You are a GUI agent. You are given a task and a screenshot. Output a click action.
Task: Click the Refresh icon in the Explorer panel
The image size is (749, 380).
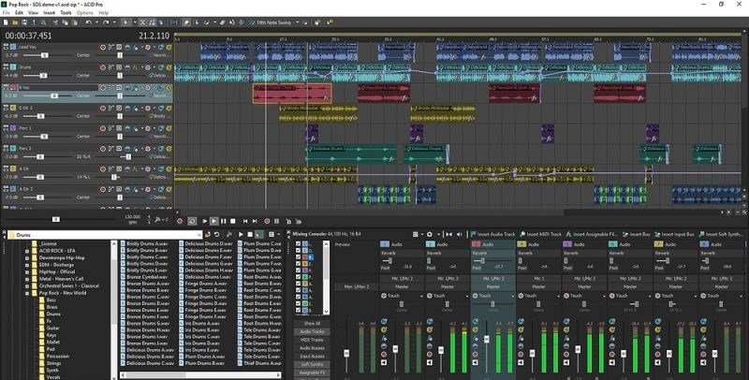coord(217,234)
